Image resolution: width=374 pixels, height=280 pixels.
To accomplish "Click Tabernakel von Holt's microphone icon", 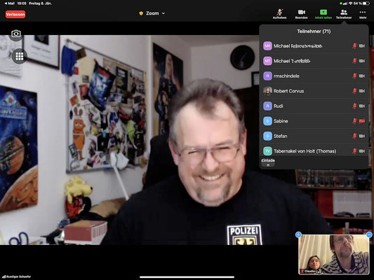I will tap(354, 150).
